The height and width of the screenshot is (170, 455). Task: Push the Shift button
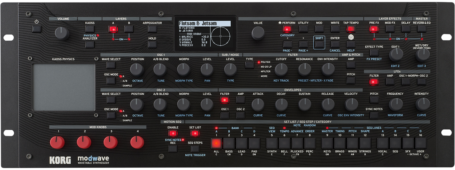point(319,44)
